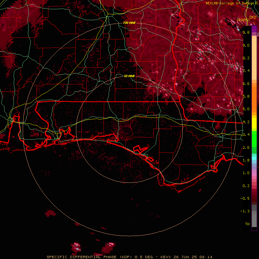Click the -0.5 scale value

pyautogui.click(x=245, y=199)
